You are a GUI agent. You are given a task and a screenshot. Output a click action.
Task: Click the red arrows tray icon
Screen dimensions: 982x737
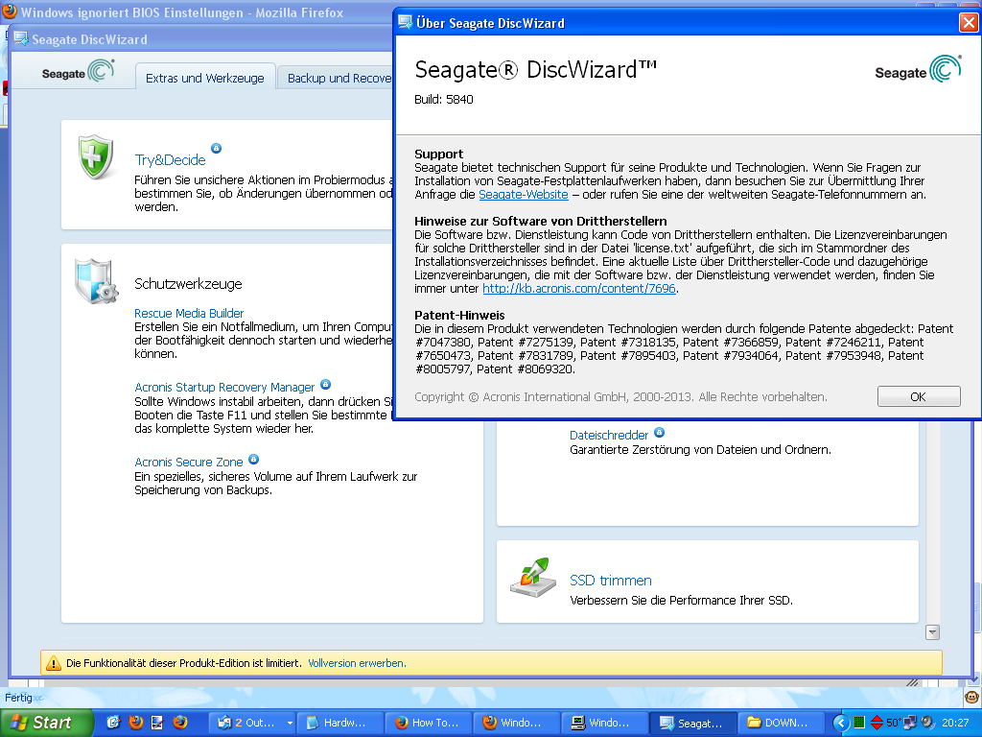tap(877, 723)
